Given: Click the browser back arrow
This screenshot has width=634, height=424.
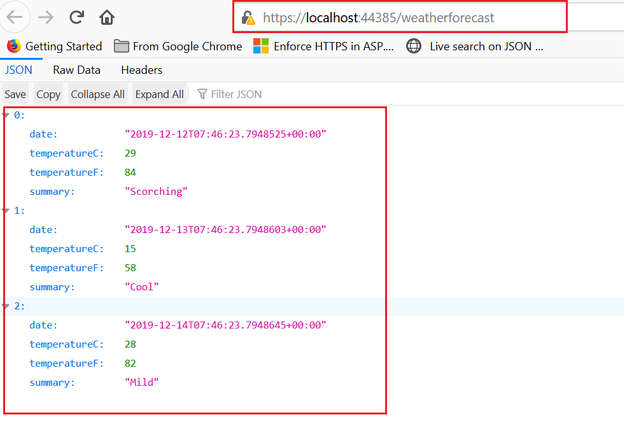Looking at the screenshot, I should coord(14,17).
